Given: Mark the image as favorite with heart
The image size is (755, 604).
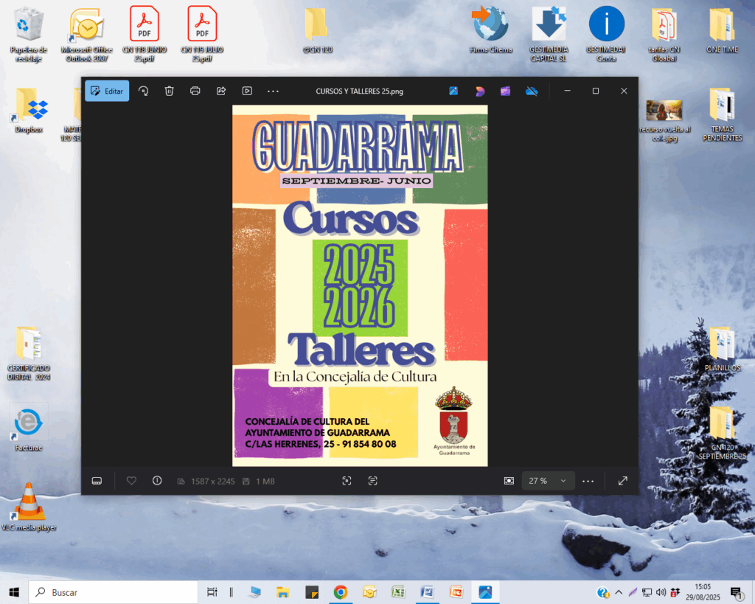Looking at the screenshot, I should tap(131, 481).
